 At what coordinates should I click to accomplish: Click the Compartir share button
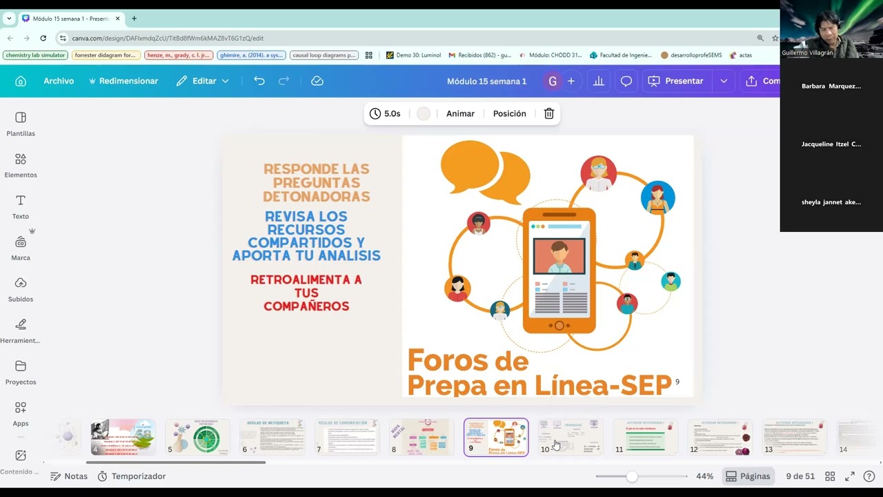[761, 81]
